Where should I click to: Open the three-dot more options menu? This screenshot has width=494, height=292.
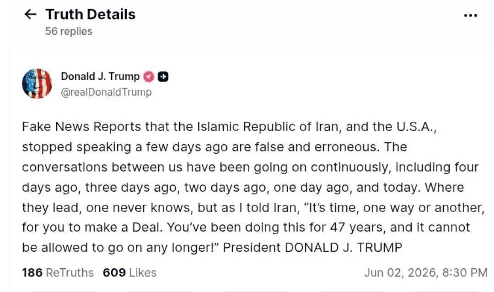coord(470,15)
